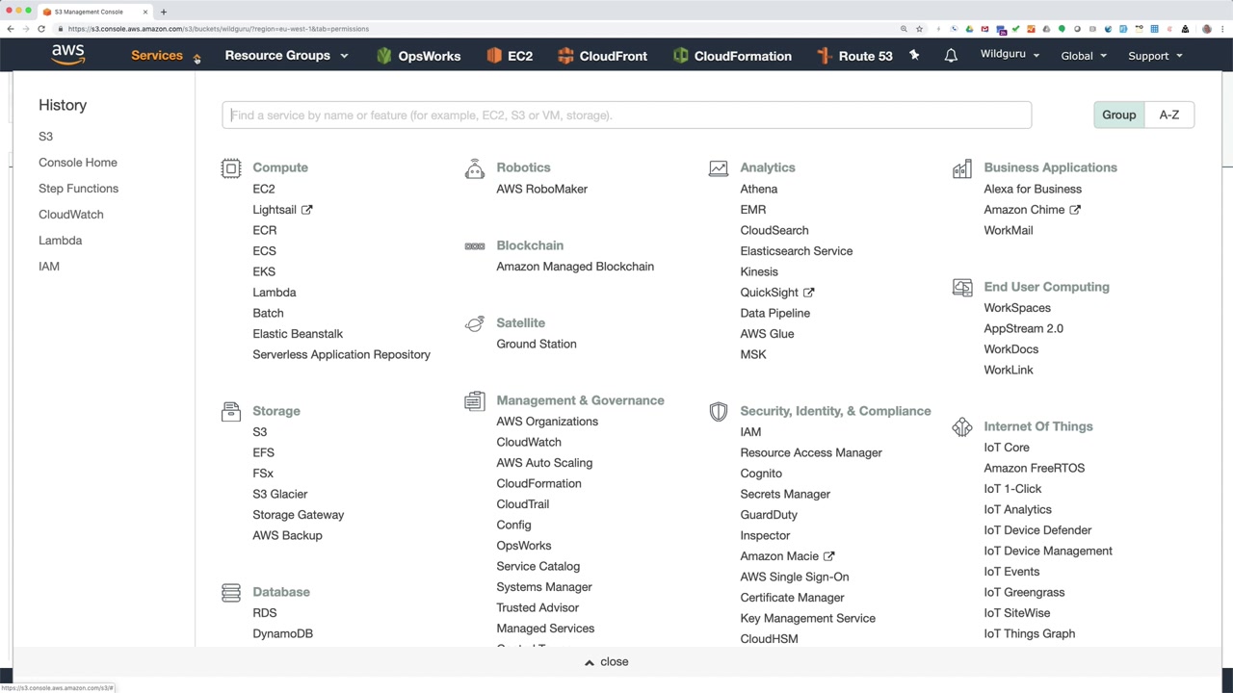The width and height of the screenshot is (1233, 693).
Task: Open the Route 53 shortcut in the navbar
Action: [x=854, y=56]
